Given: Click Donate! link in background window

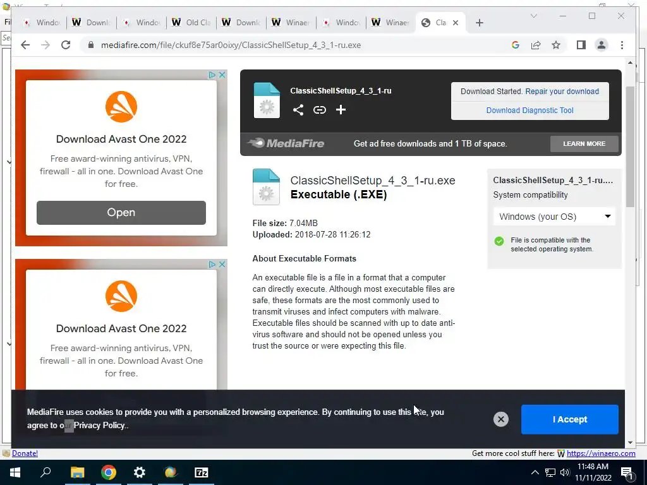Looking at the screenshot, I should tap(25, 453).
